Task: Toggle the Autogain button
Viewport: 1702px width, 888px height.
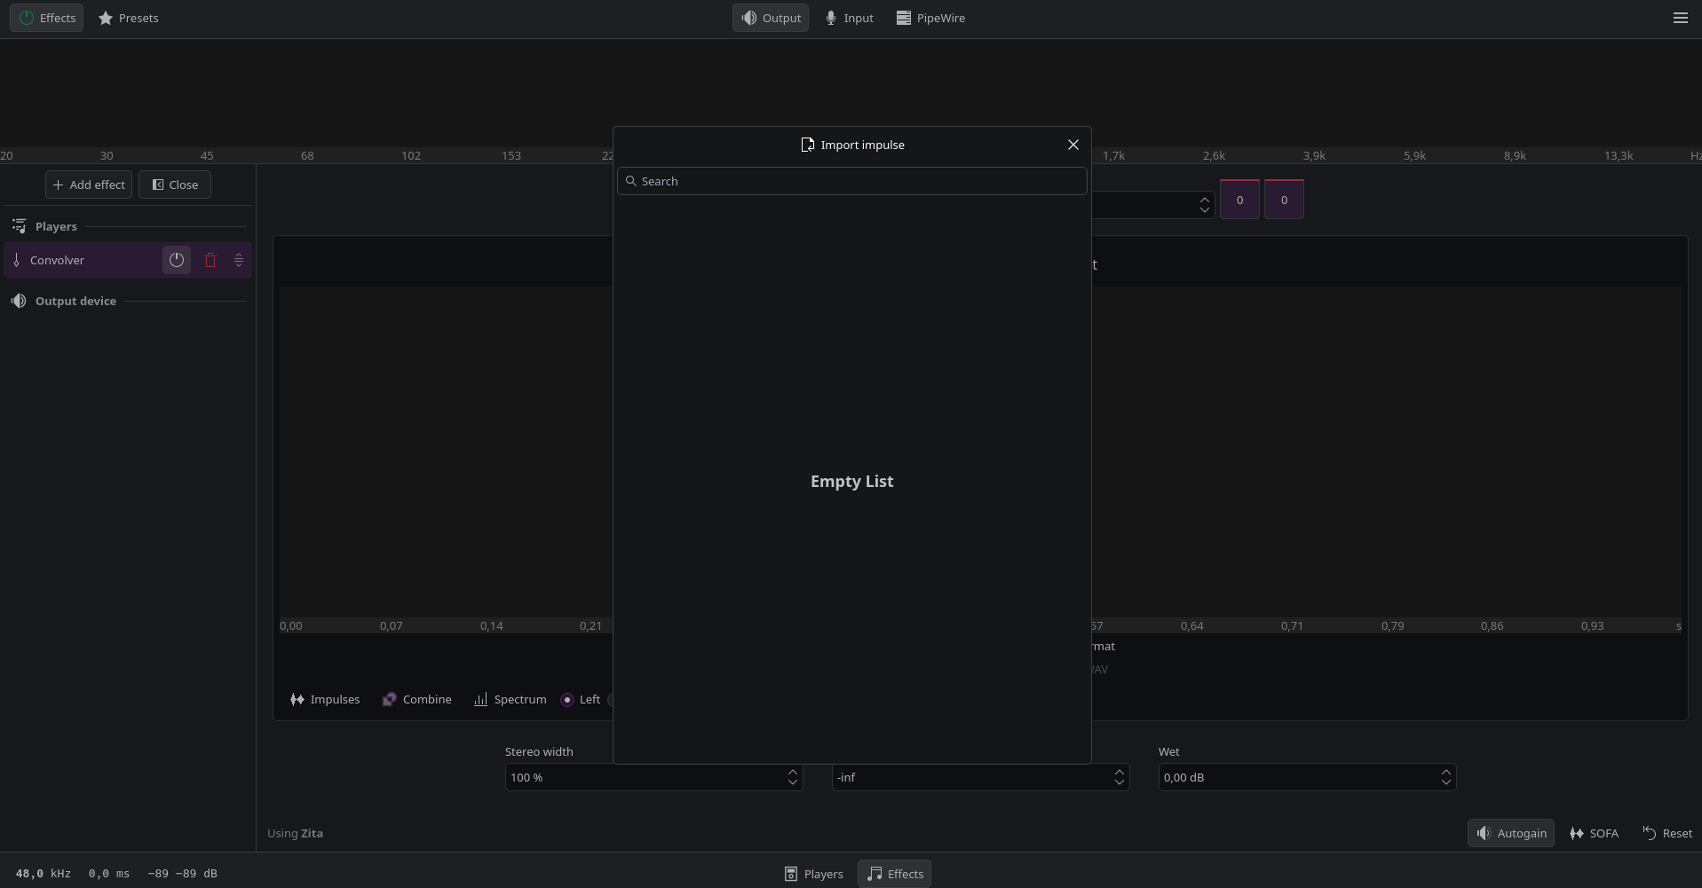Action: (x=1510, y=833)
